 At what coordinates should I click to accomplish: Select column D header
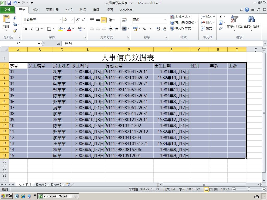[88, 50]
